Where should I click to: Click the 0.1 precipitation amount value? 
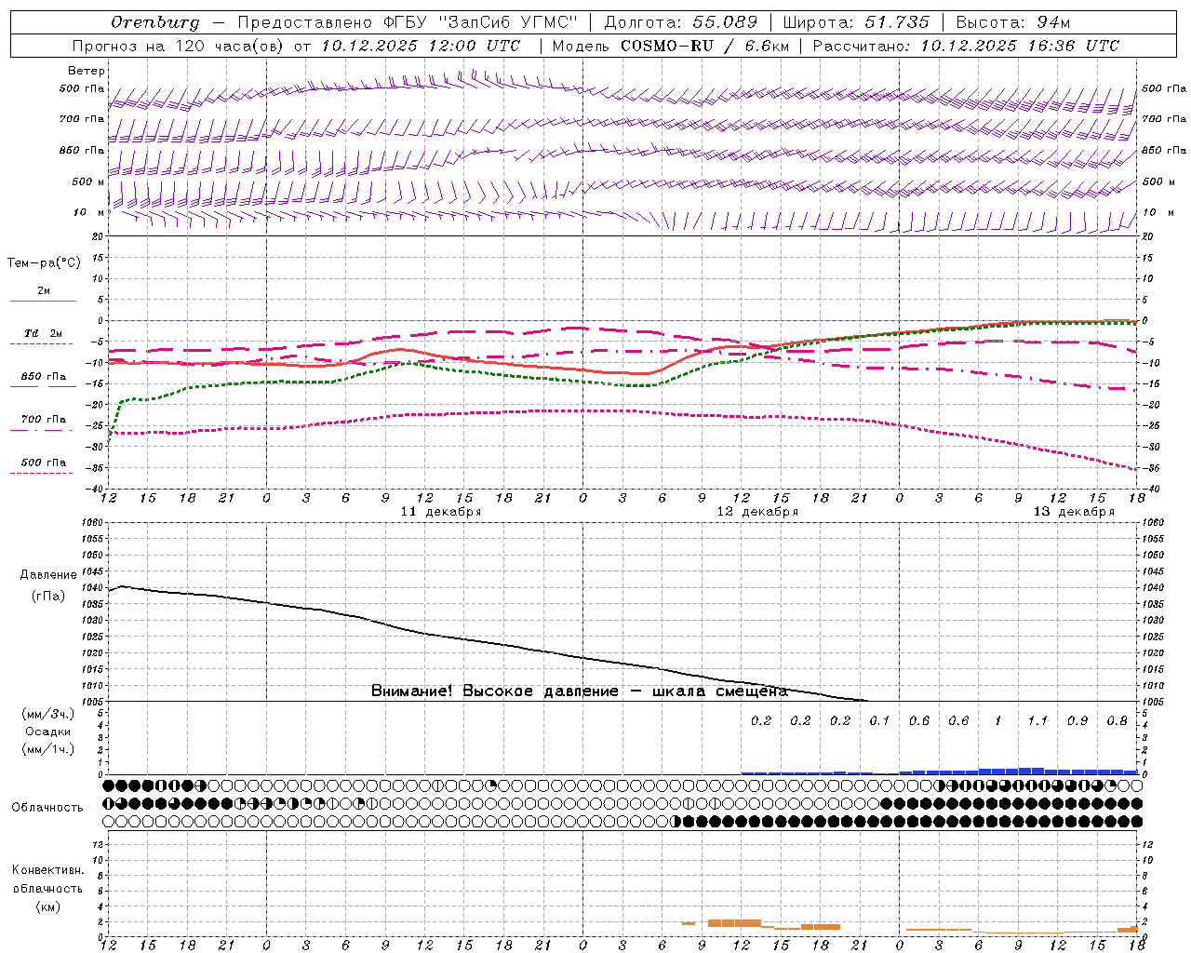(x=879, y=721)
